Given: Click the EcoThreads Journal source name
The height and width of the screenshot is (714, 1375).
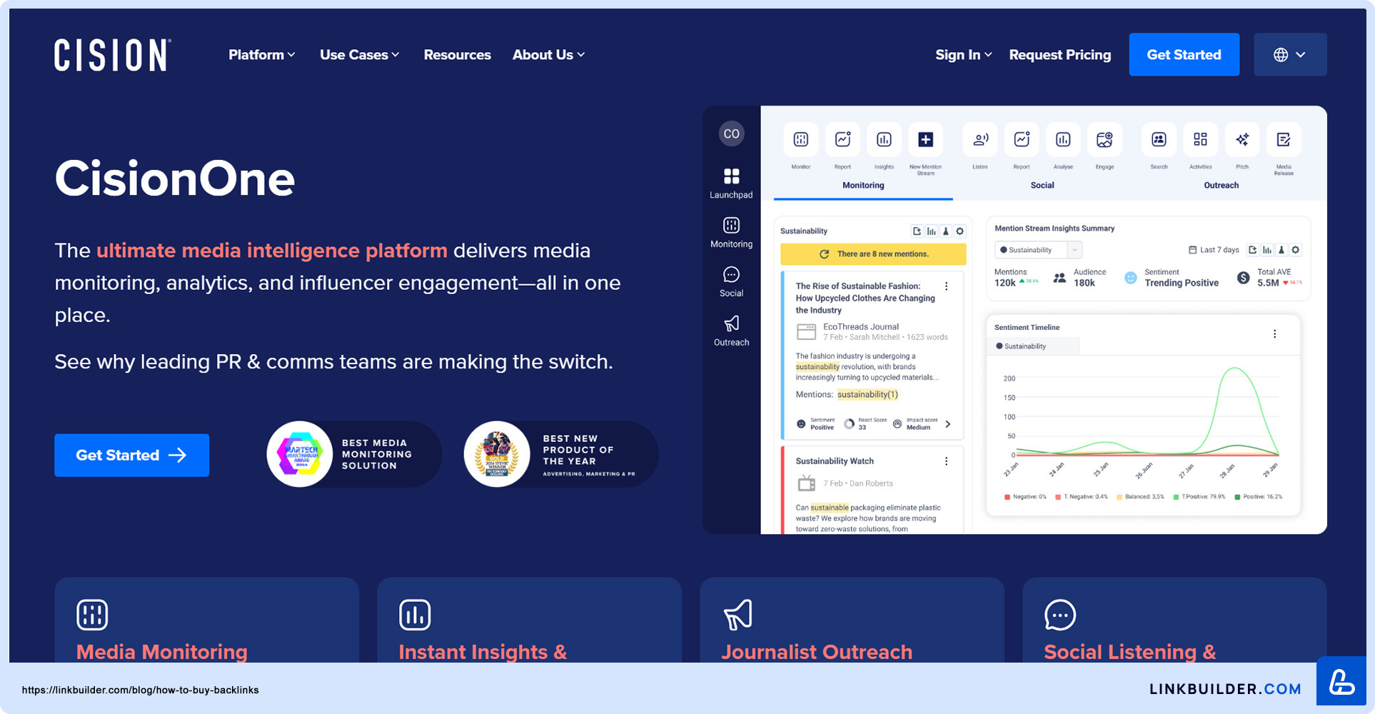Looking at the screenshot, I should (x=861, y=327).
